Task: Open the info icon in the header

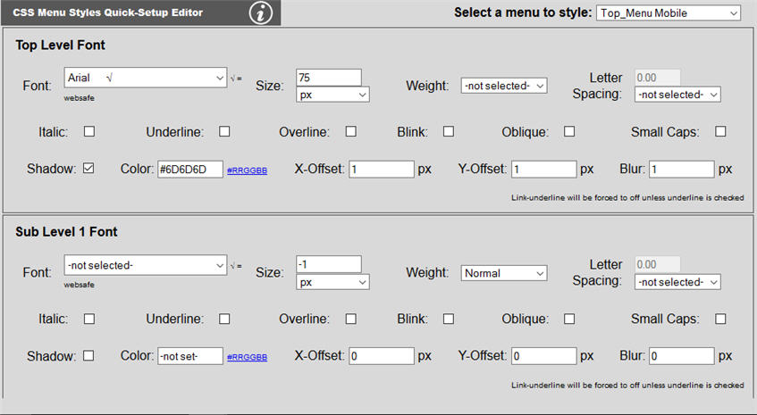Action: [261, 13]
